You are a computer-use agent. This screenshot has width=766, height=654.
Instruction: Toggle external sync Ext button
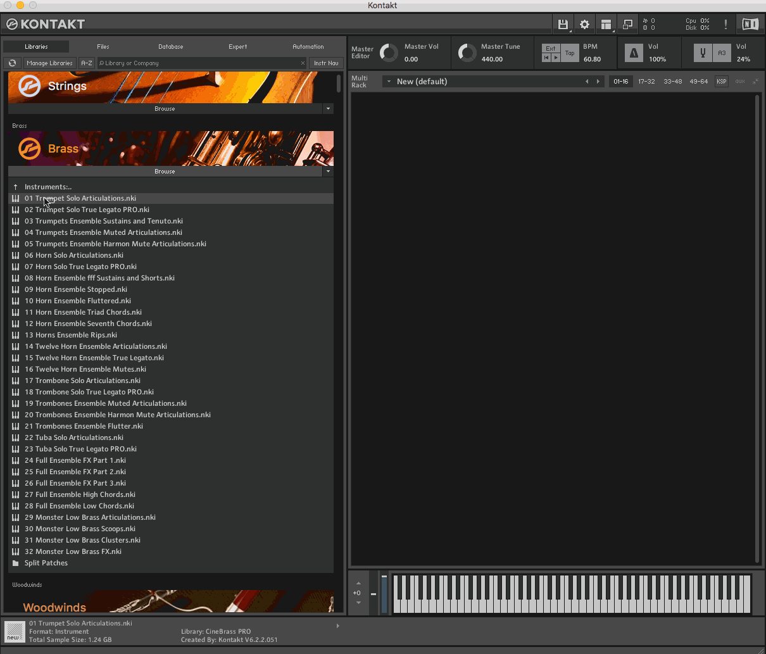pyautogui.click(x=551, y=49)
